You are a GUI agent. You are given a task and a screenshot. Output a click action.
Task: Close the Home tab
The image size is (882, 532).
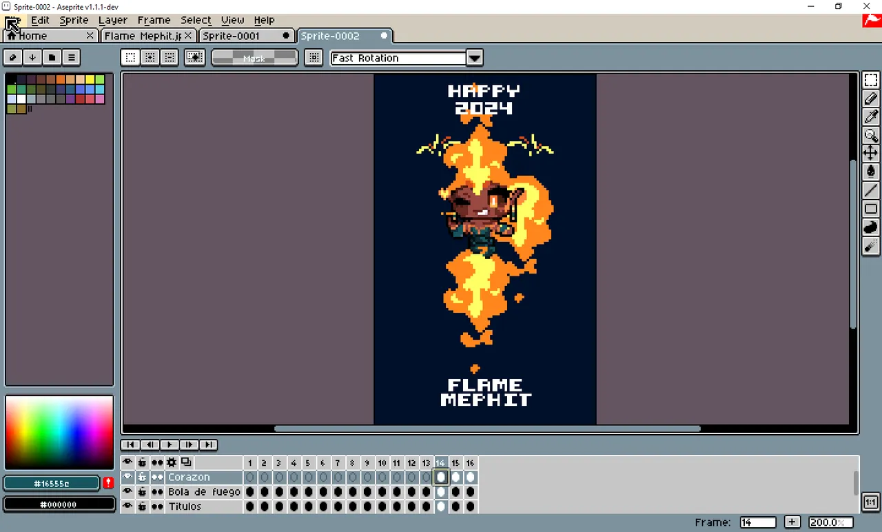[90, 35]
